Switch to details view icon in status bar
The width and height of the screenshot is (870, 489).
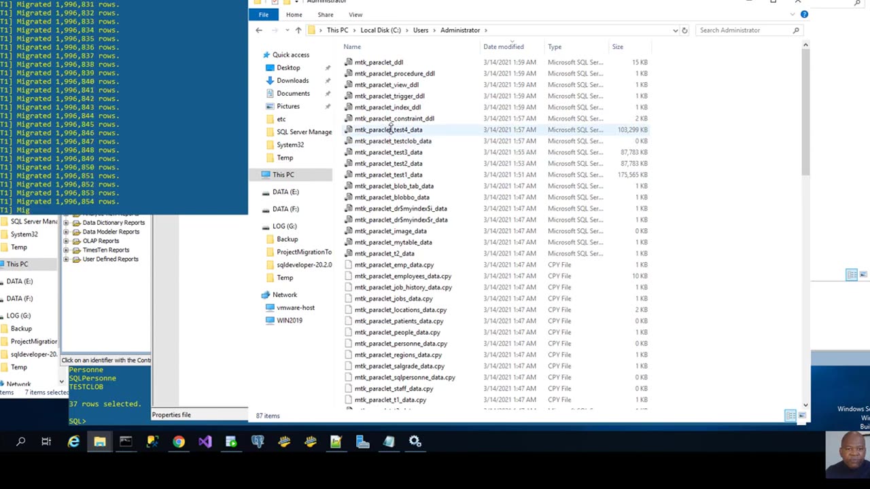tap(790, 416)
